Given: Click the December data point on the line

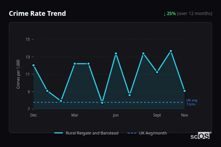Looking at the screenshot, I should point(34,65).
